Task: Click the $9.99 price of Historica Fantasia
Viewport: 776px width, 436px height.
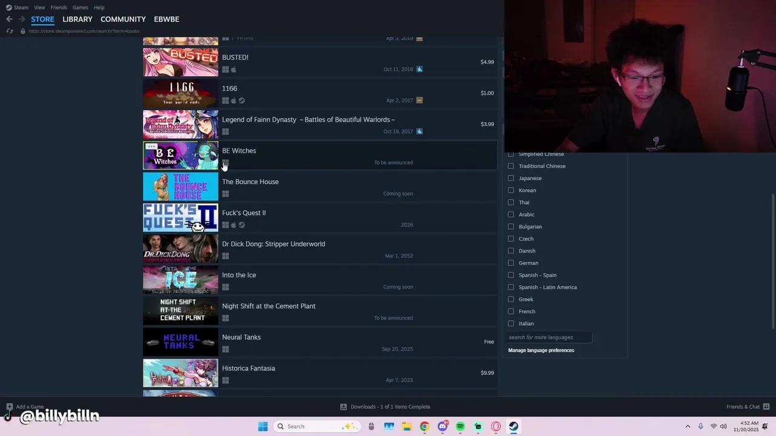Action: point(487,373)
